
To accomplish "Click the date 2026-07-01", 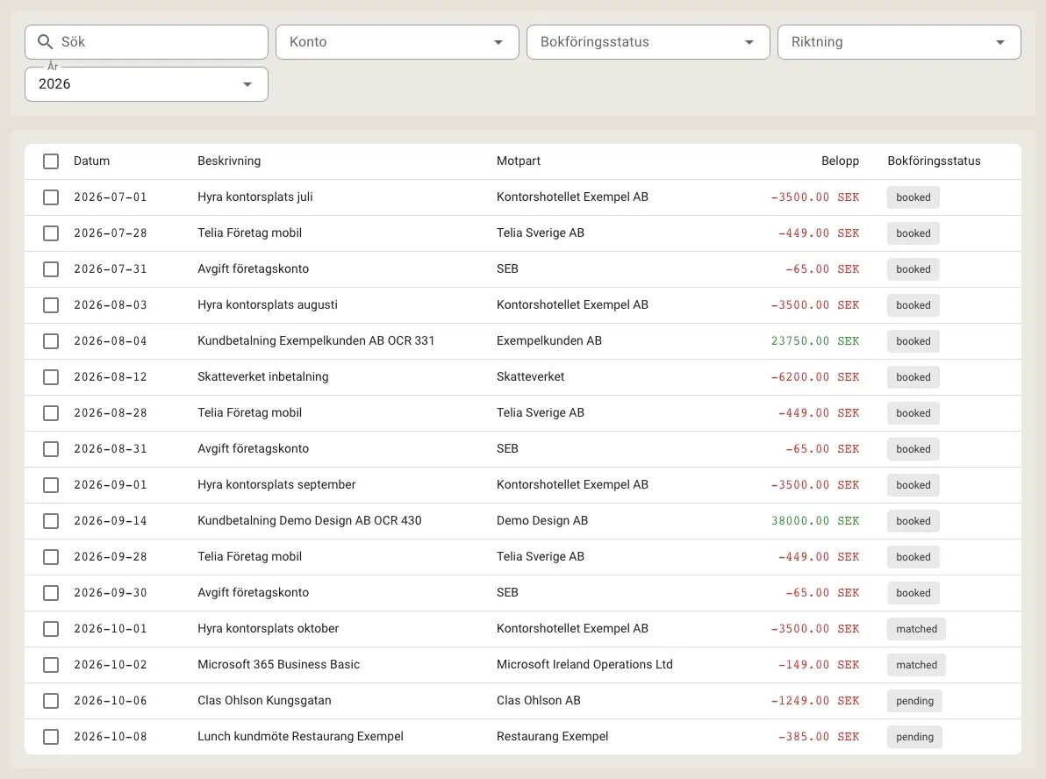I will [110, 197].
